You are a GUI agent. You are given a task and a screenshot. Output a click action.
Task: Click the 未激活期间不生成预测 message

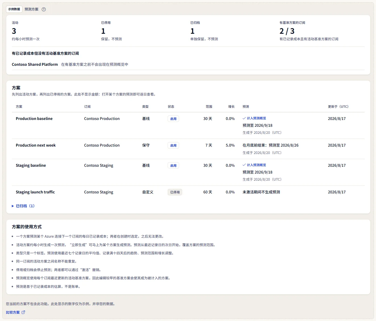[261, 192]
